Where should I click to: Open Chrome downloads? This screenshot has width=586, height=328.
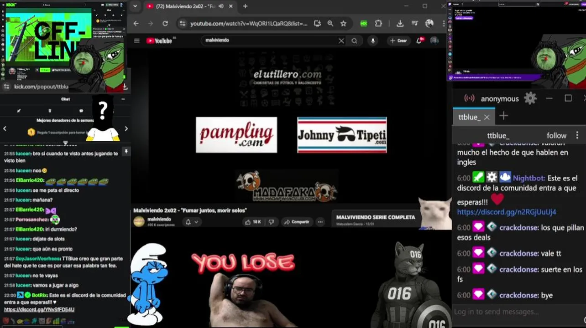[x=400, y=24]
